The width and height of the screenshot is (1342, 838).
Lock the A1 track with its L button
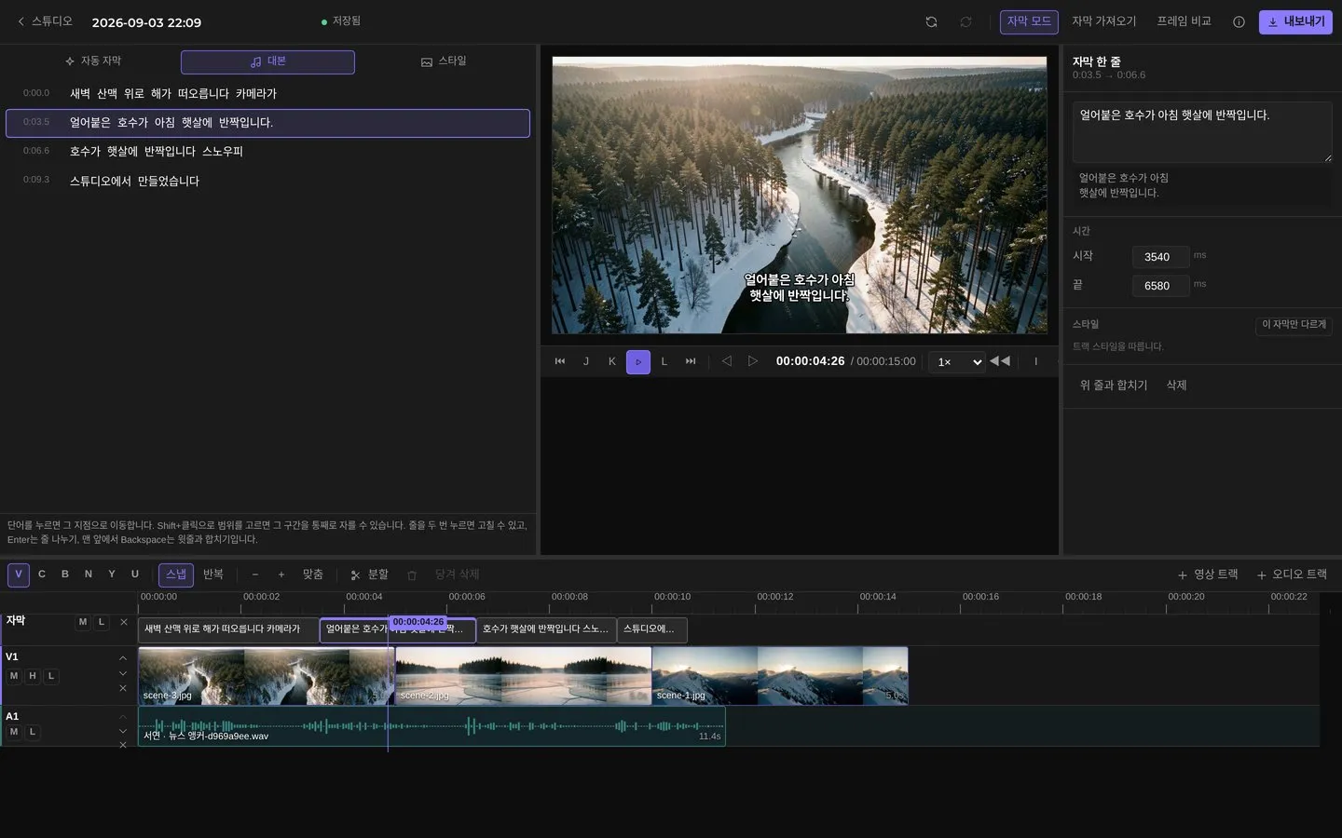[33, 732]
